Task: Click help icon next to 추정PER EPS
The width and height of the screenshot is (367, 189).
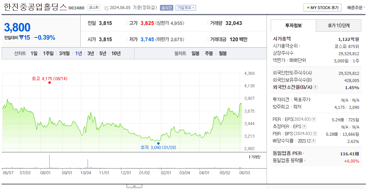Action: (304, 127)
